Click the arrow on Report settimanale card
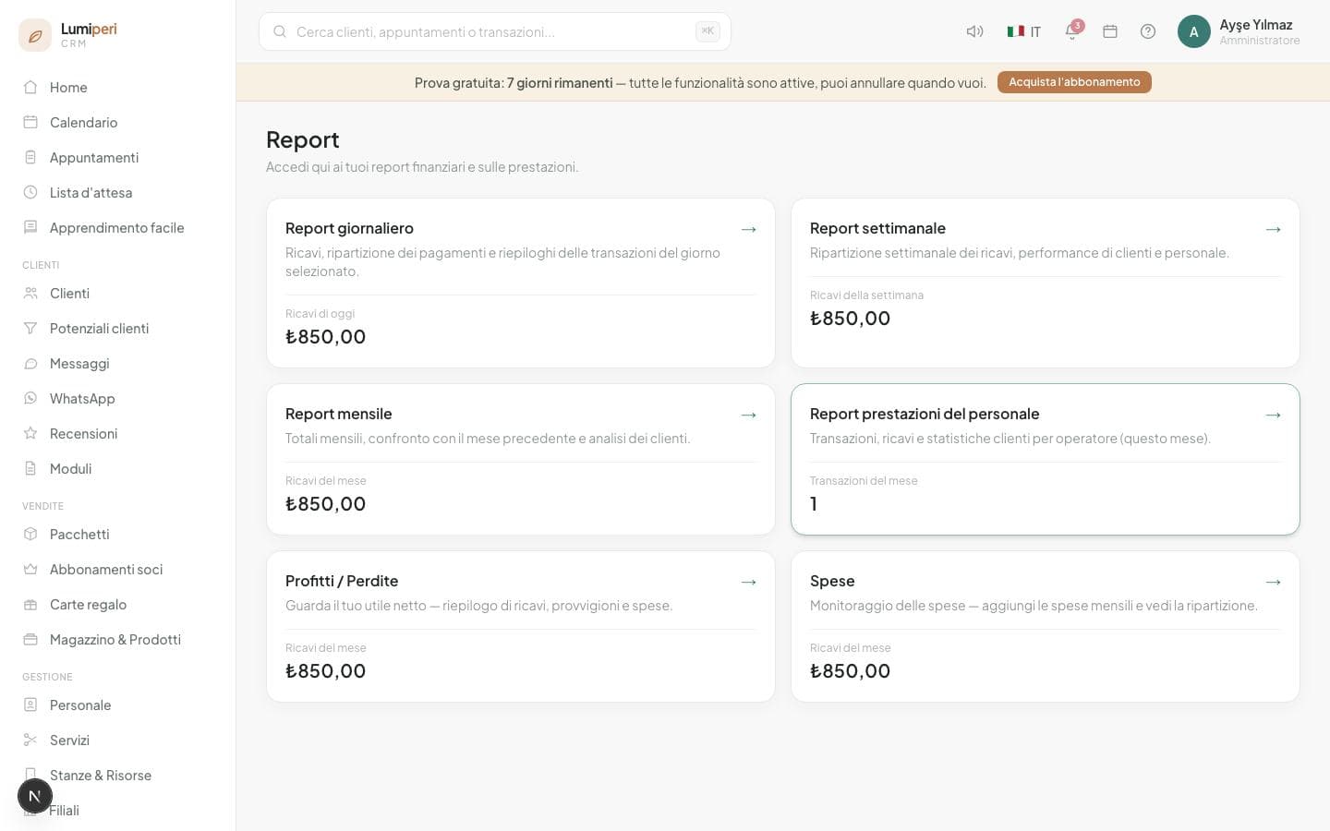This screenshot has height=831, width=1330. [1274, 229]
